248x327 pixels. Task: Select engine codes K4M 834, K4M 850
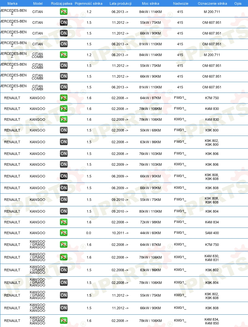pyautogui.click(x=212, y=321)
